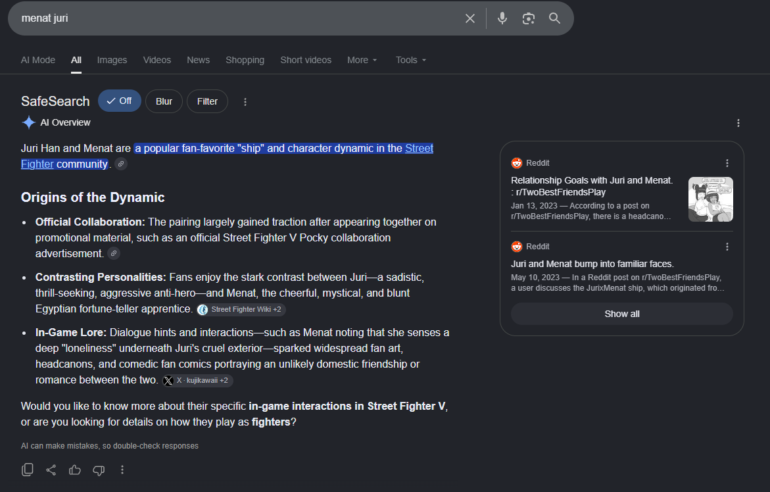
Task: Switch to AI Mode tab
Action: click(38, 60)
